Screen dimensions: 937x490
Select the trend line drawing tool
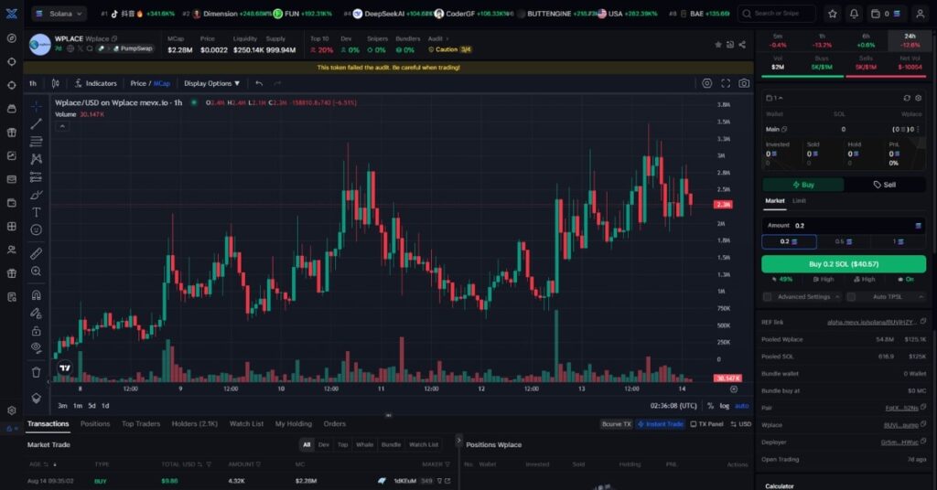point(37,123)
